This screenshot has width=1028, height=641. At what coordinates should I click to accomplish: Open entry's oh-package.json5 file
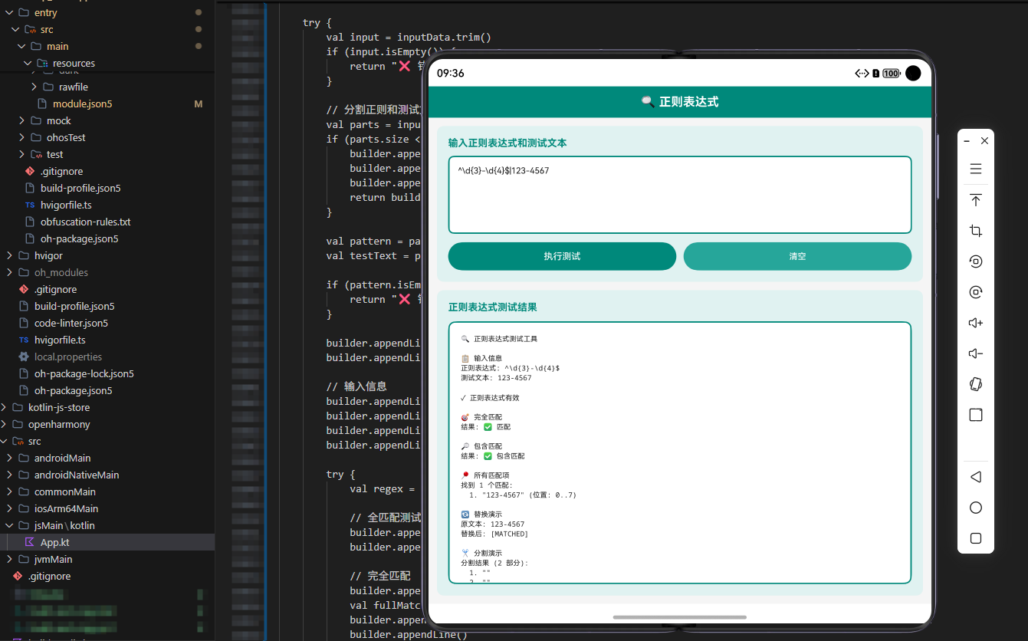click(x=79, y=238)
